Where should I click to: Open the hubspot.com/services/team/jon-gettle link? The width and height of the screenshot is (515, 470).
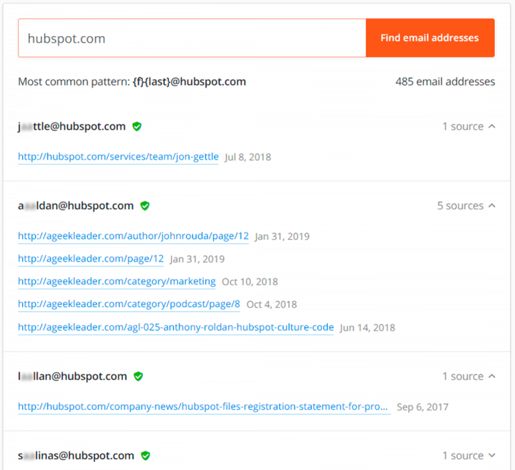pos(118,157)
